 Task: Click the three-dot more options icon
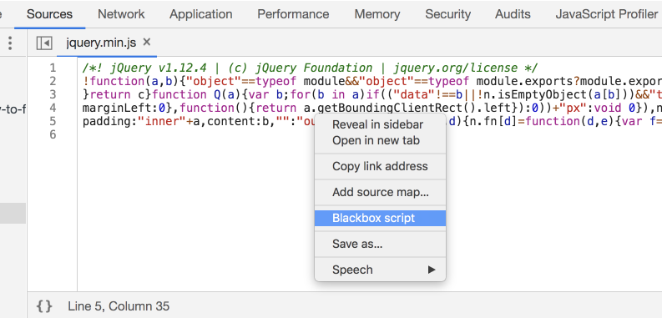10,43
